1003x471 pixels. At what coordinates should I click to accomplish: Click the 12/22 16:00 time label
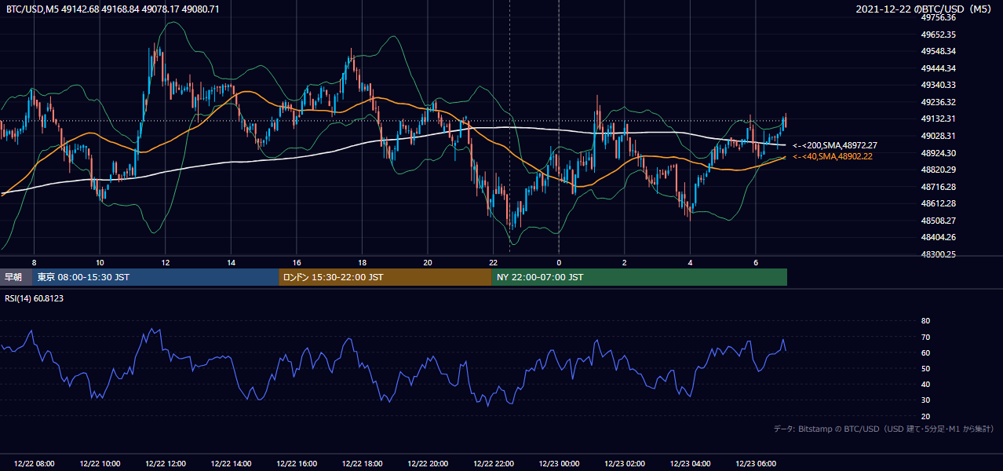(297, 464)
